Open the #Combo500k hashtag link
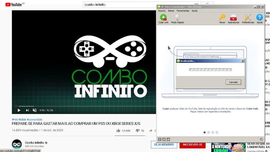270x152 pixels. point(34,119)
